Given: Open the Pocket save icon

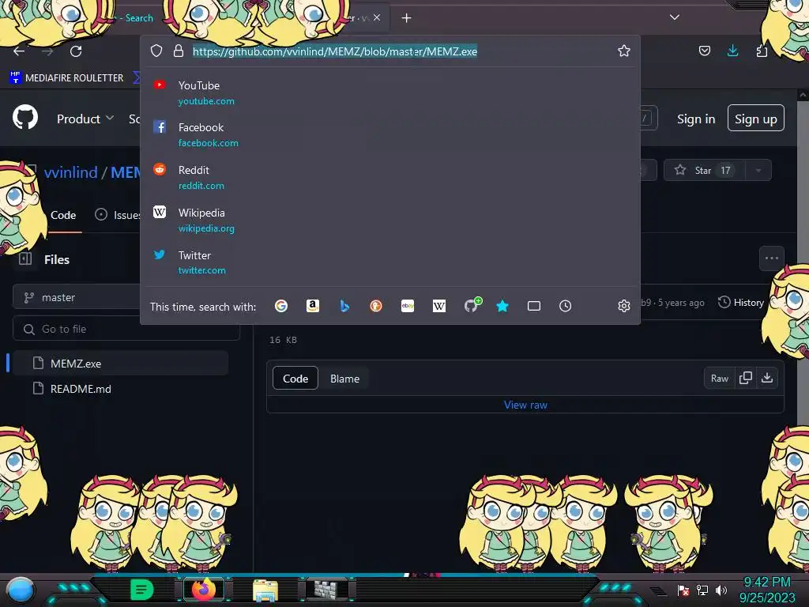Looking at the screenshot, I should pos(704,51).
